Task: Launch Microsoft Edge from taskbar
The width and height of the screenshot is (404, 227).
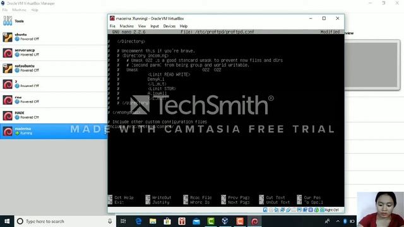Action: (x=138, y=221)
